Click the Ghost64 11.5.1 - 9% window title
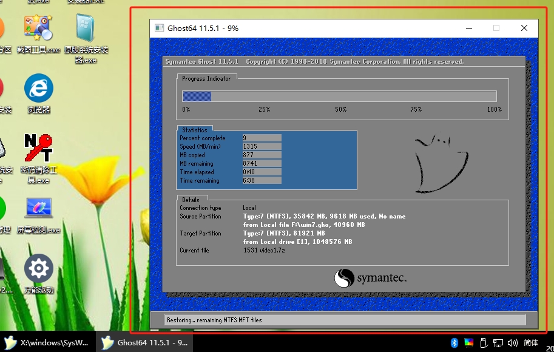 tap(203, 29)
